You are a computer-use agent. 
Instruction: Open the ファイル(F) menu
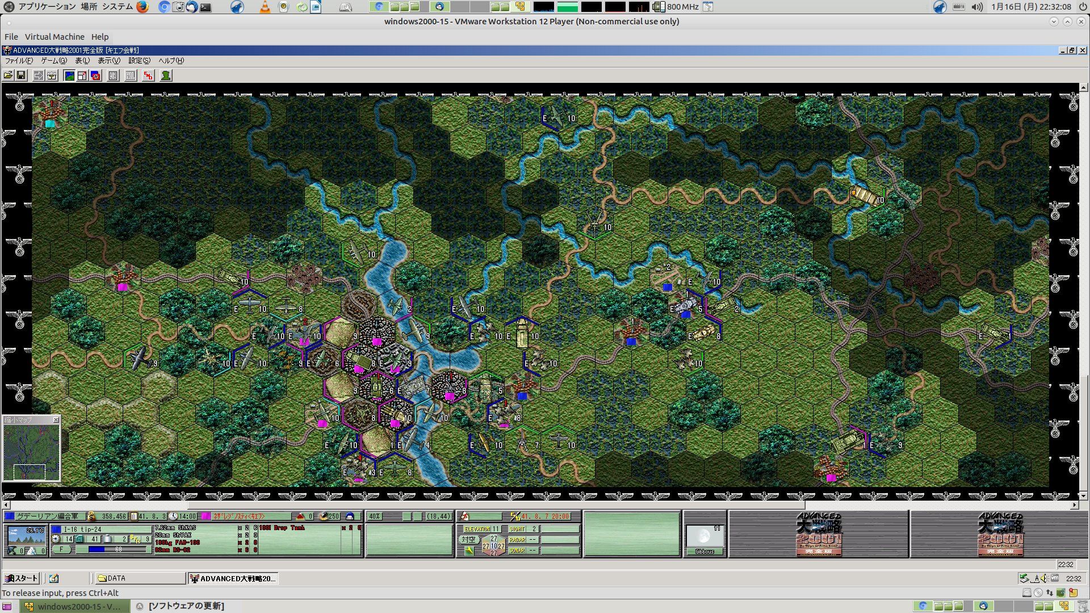(19, 61)
